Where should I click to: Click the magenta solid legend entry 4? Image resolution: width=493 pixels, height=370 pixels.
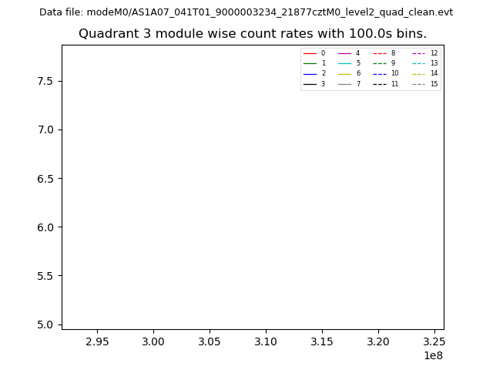pos(350,53)
